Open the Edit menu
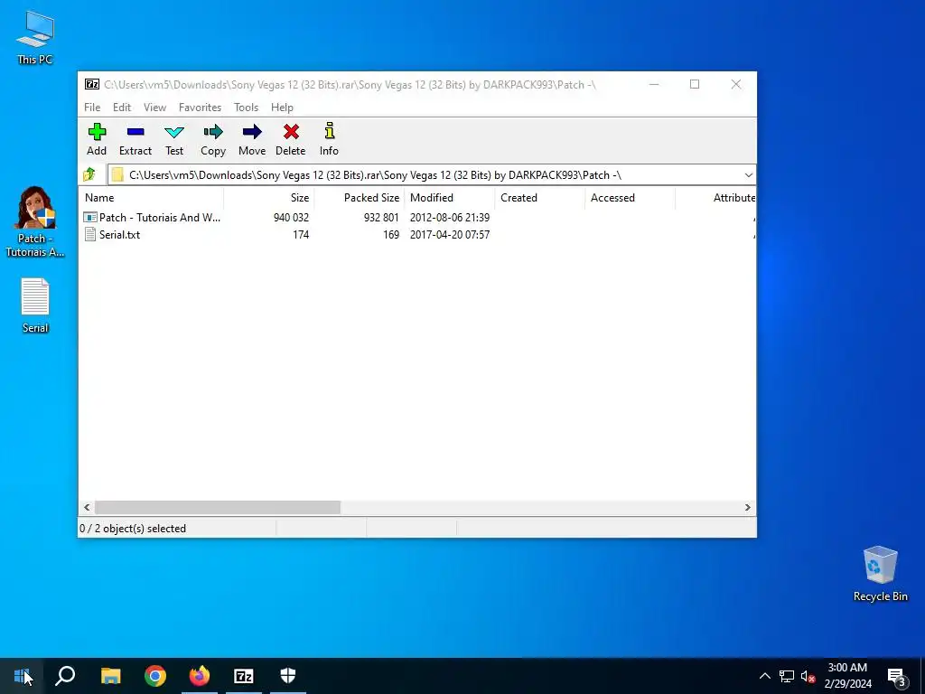 pos(122,108)
